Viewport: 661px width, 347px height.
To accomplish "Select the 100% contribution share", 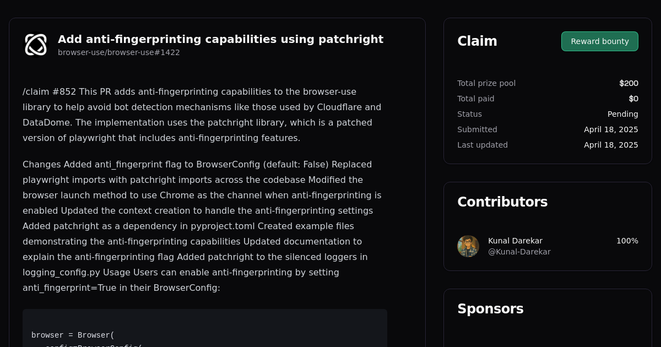I will click(627, 241).
